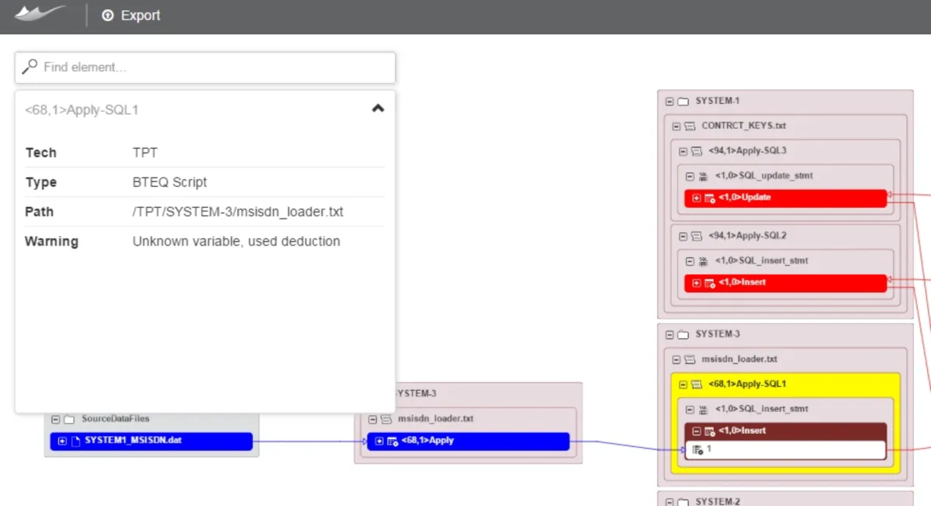Screen dimensions: 931x506
Task: Select the SourceDataFiles label
Action: [116, 418]
